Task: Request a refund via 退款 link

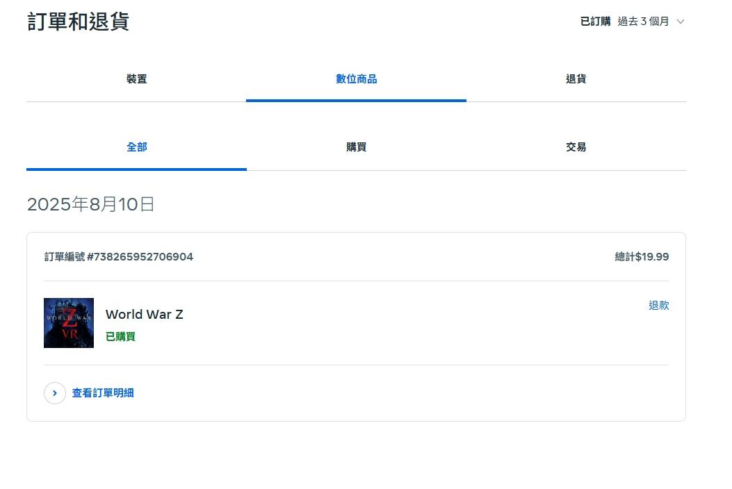Action: (x=658, y=306)
